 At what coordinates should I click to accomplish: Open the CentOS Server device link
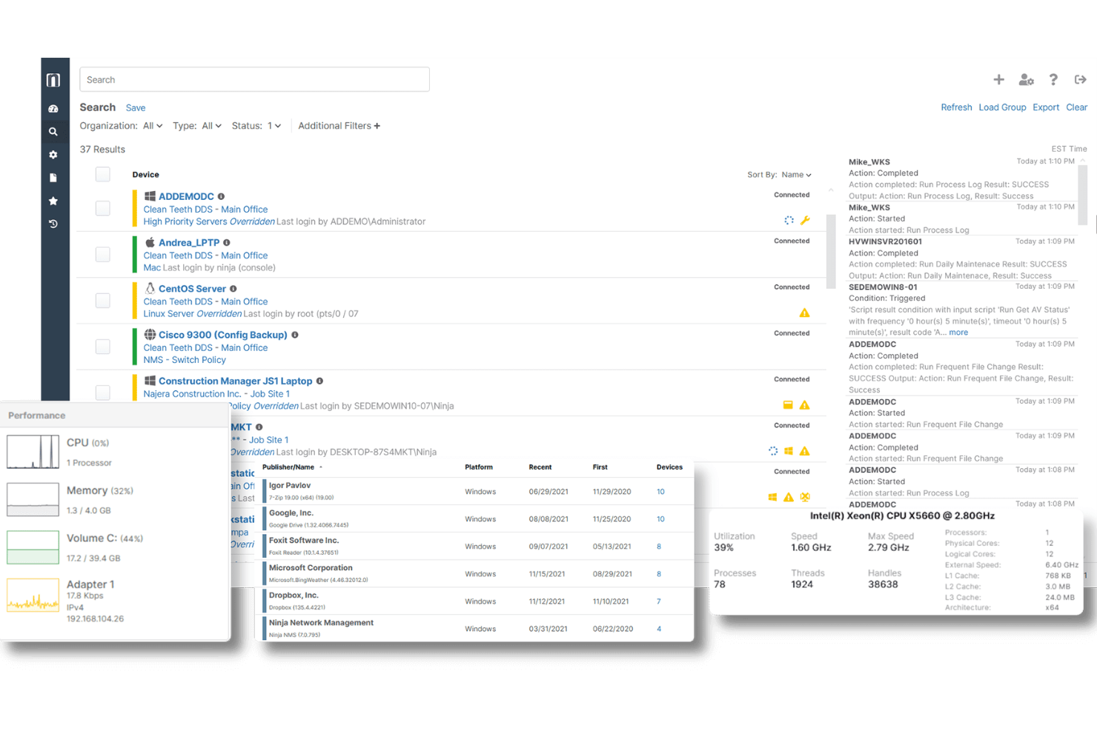tap(192, 289)
